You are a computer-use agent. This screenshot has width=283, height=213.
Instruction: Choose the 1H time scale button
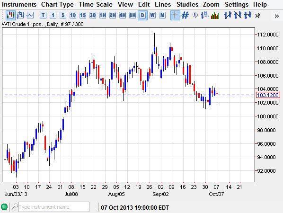tap(103, 15)
